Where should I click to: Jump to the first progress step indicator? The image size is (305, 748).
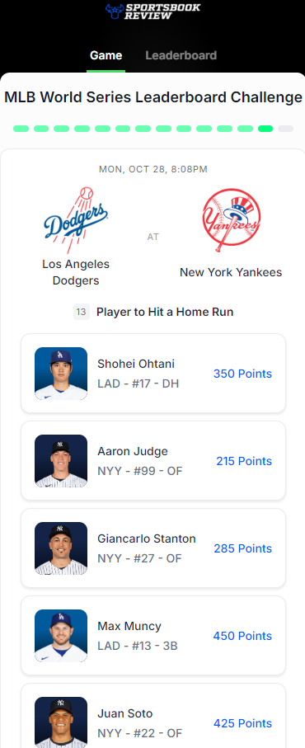click(21, 129)
